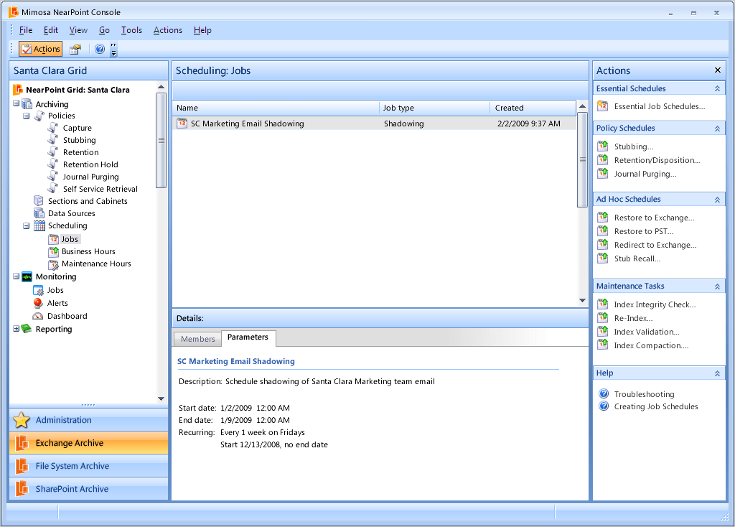Open the Edit menu
This screenshot has height=527, width=735.
tap(51, 30)
